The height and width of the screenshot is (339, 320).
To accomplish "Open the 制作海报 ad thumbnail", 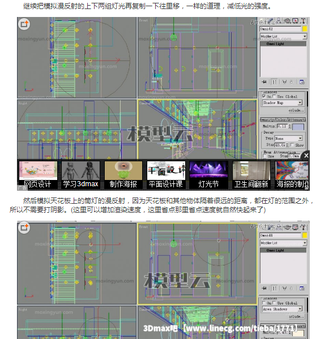I will click(x=123, y=175).
